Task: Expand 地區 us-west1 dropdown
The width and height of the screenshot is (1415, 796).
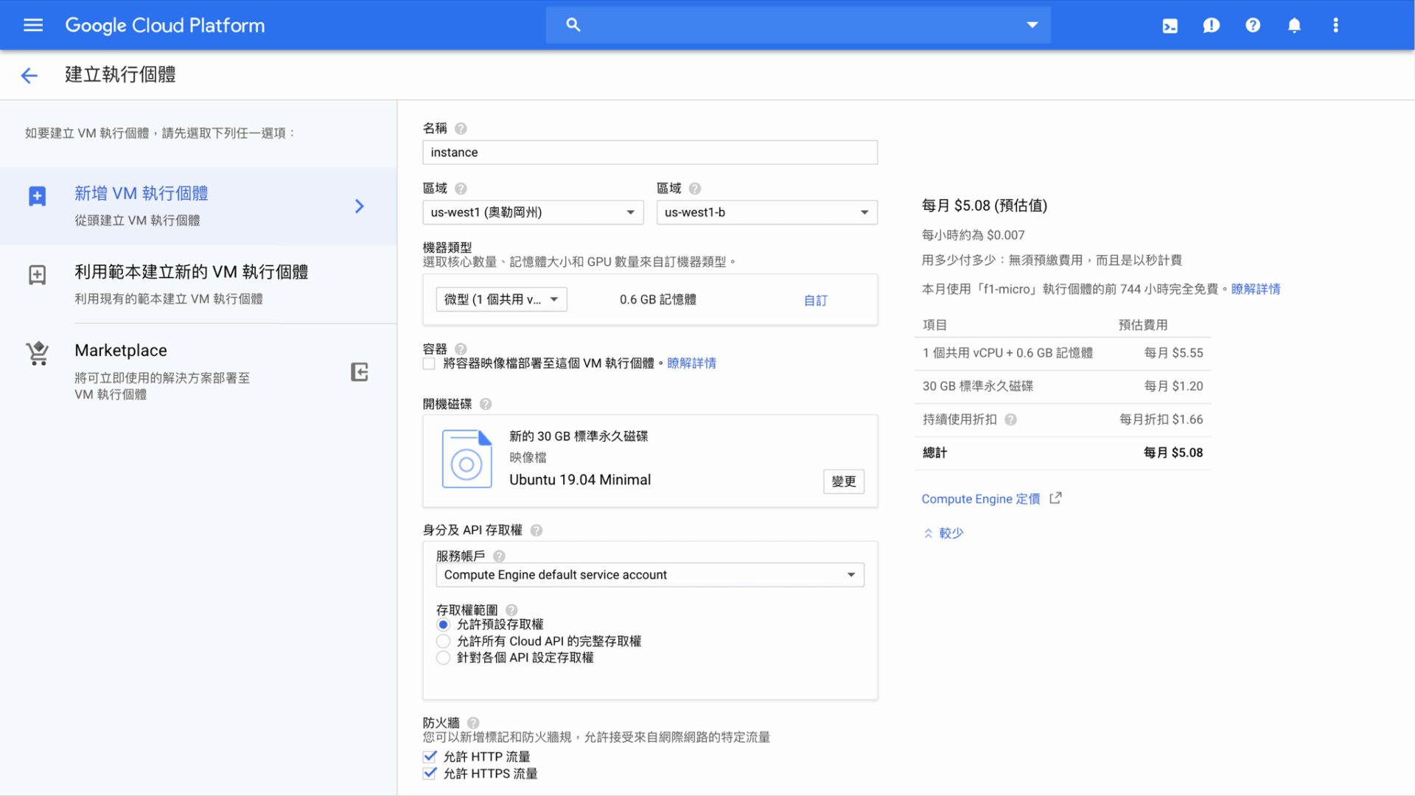Action: click(533, 212)
